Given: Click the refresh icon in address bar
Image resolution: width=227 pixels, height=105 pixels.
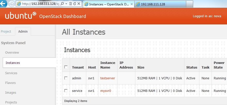Looking at the screenshot, I should [x=75, y=4].
